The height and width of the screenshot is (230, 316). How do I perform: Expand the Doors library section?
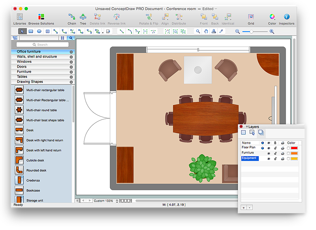click(x=42, y=66)
